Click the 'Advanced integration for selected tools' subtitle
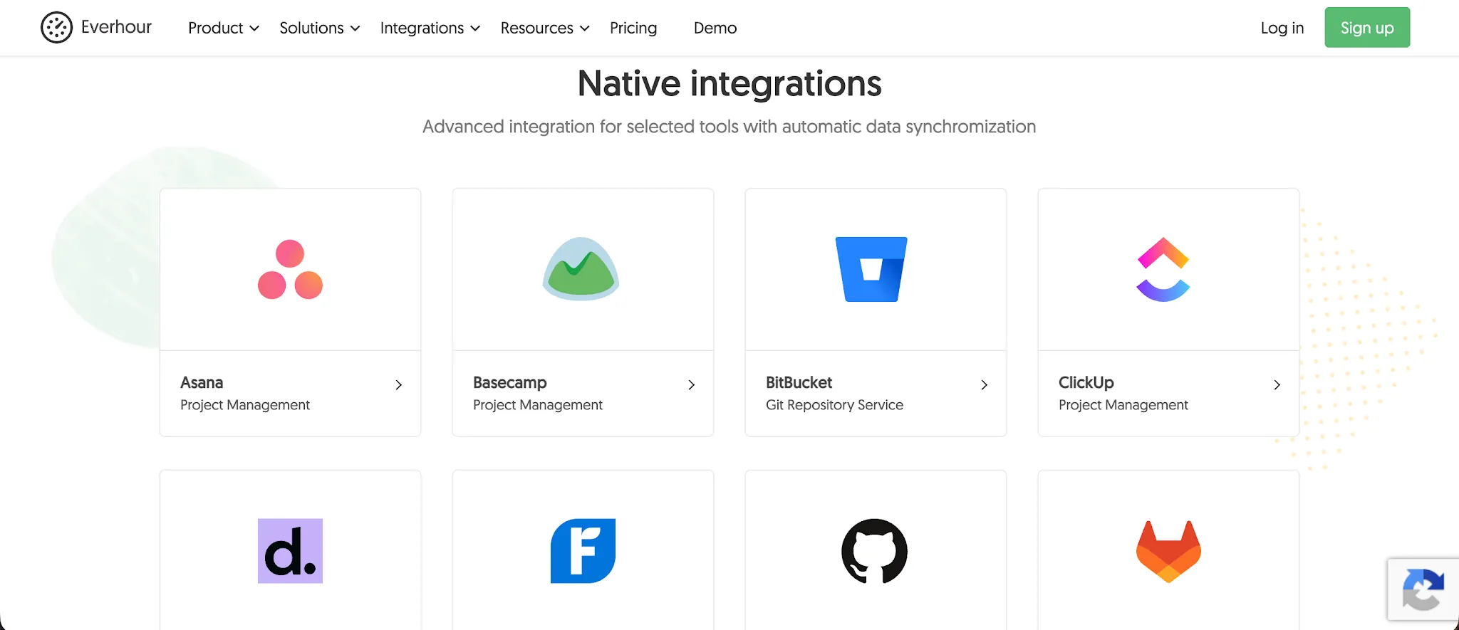The image size is (1459, 630). (729, 127)
